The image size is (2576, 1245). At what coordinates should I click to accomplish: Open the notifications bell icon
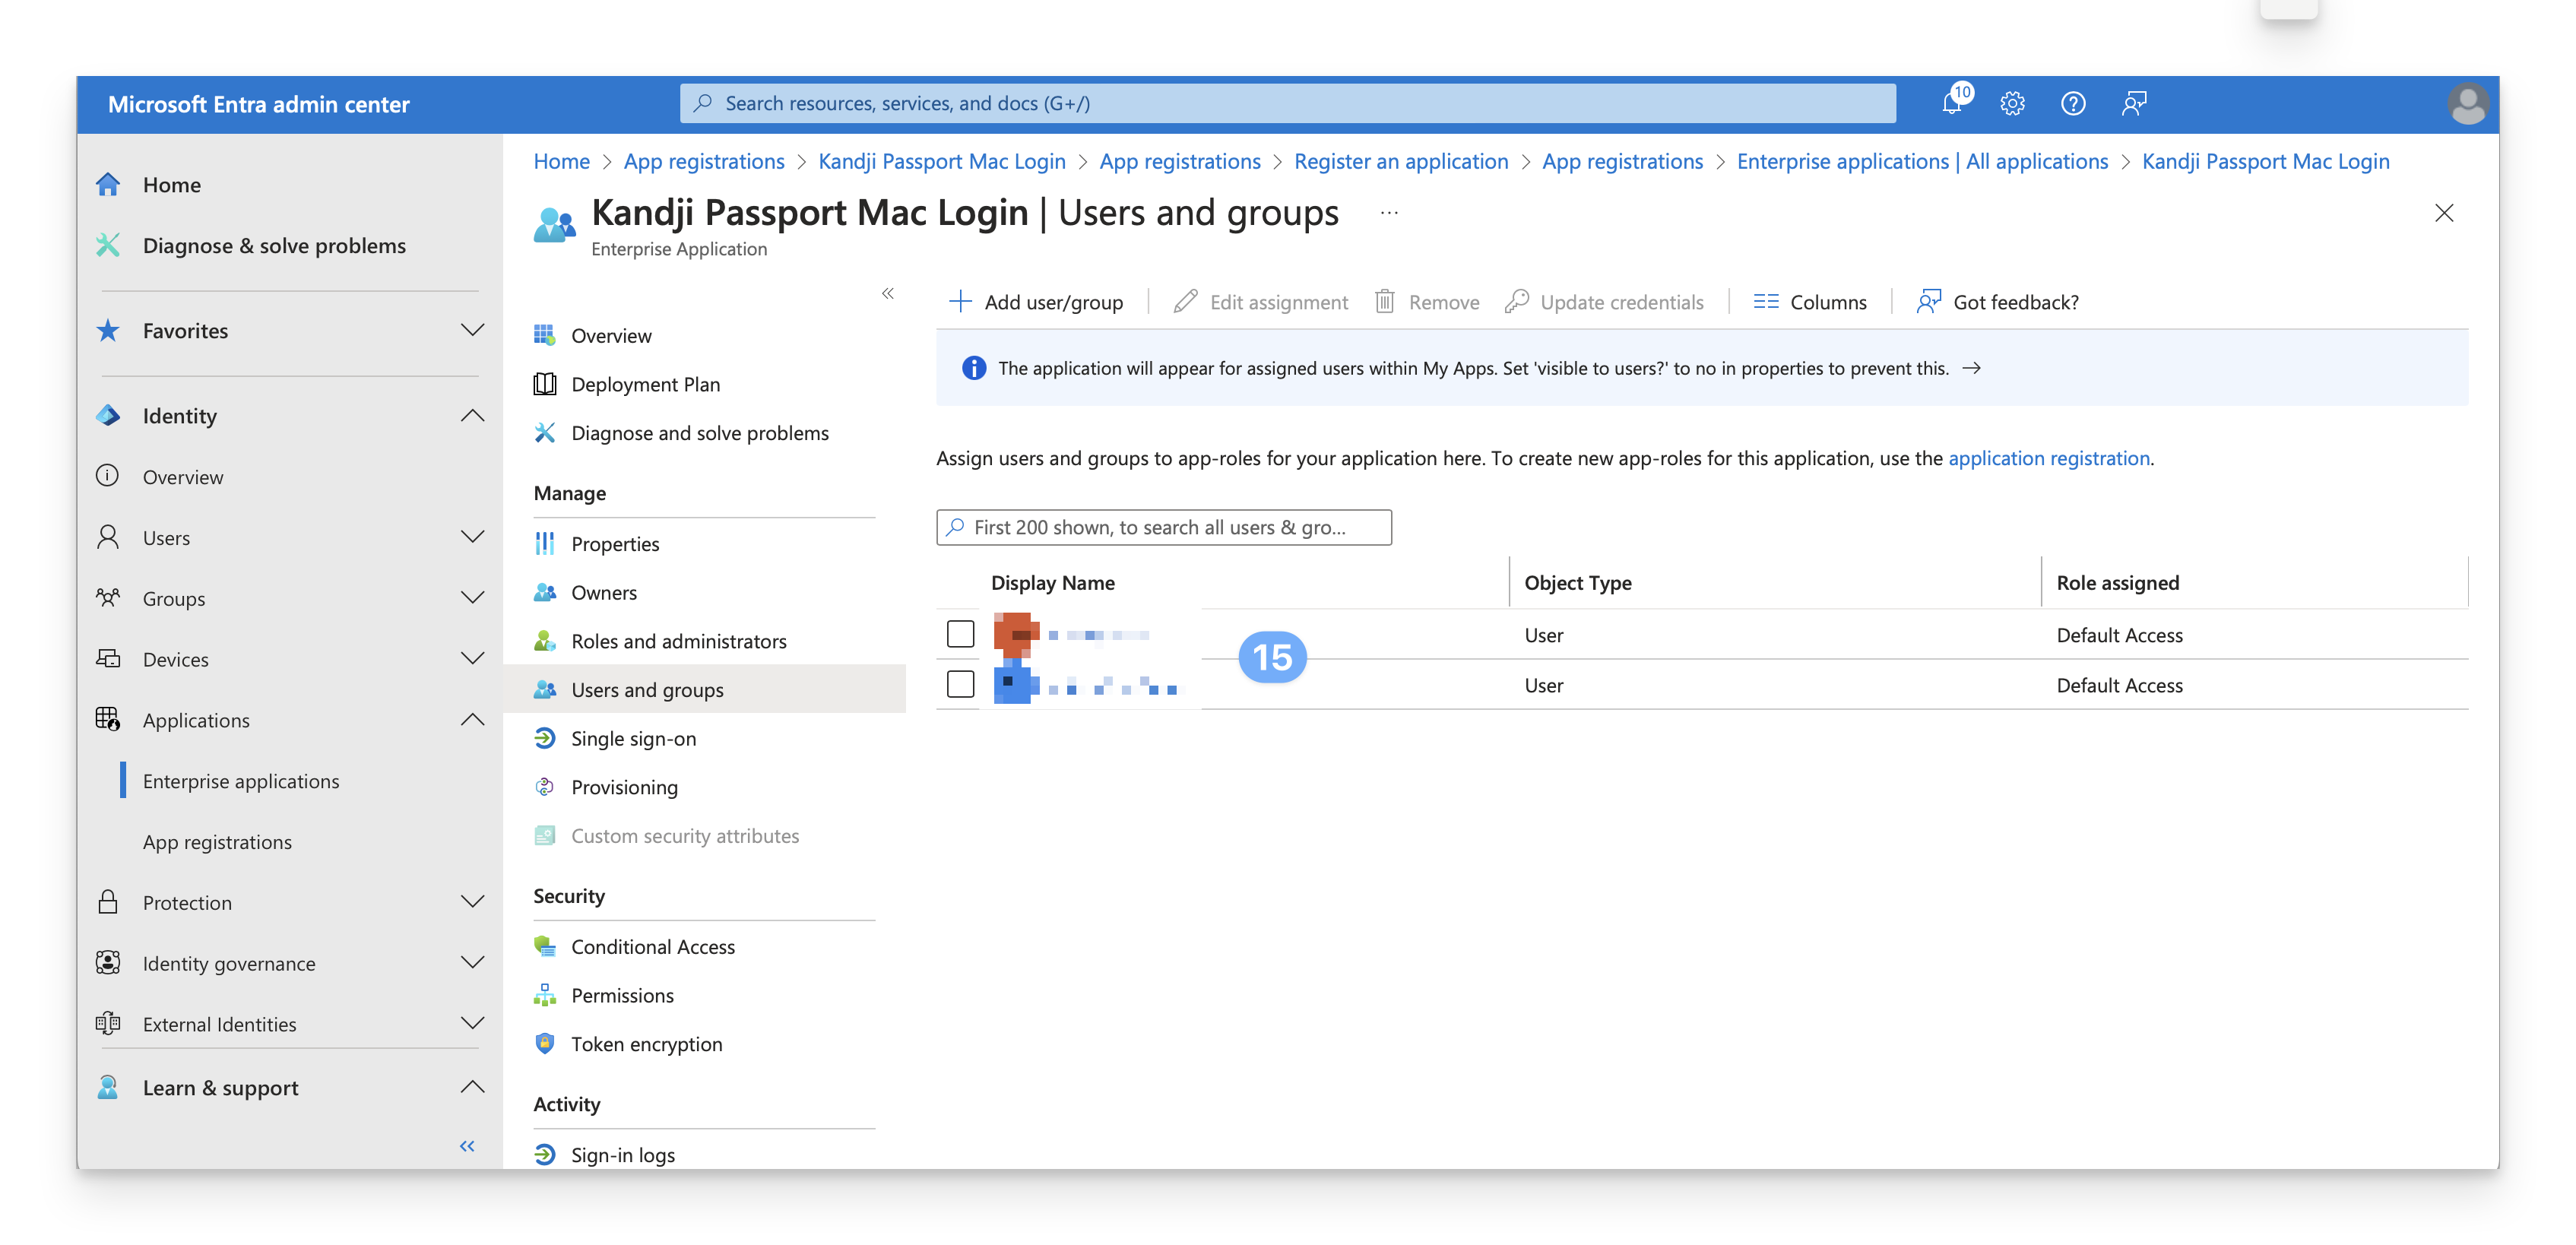pos(1952,104)
